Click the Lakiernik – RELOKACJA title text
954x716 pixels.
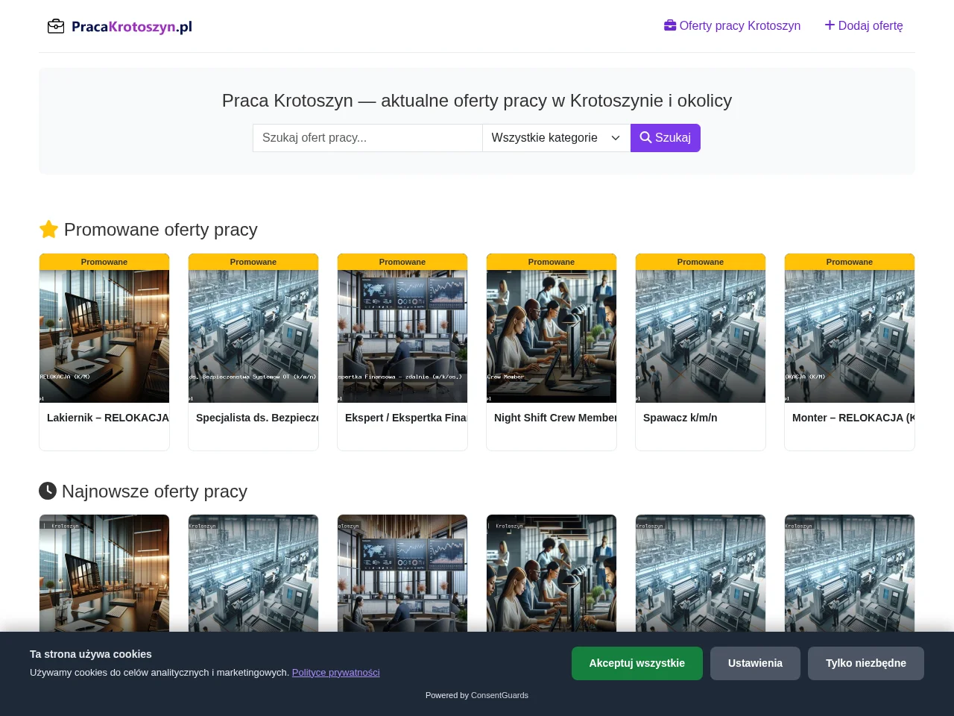pyautogui.click(x=108, y=418)
